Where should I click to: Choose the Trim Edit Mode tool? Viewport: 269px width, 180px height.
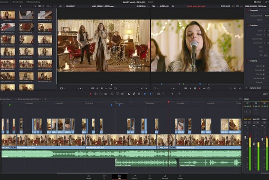[x=96, y=94]
